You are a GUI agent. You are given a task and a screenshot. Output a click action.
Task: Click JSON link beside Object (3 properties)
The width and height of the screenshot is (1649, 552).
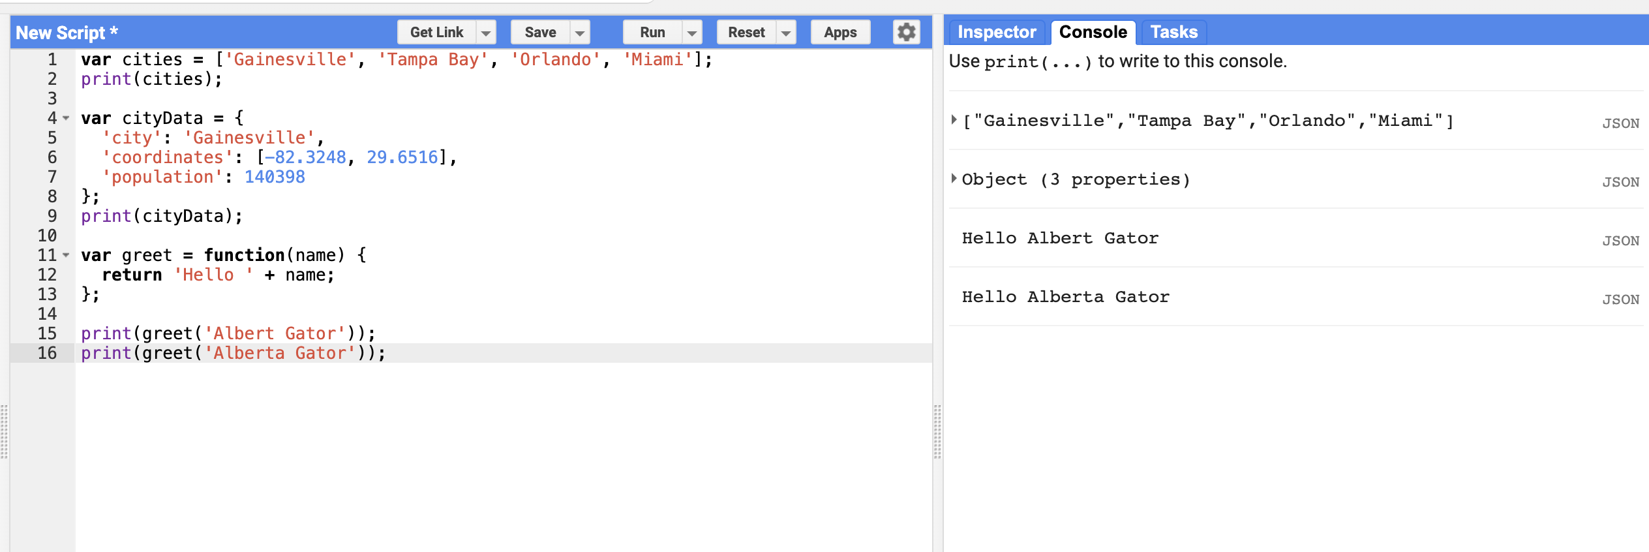(1620, 182)
